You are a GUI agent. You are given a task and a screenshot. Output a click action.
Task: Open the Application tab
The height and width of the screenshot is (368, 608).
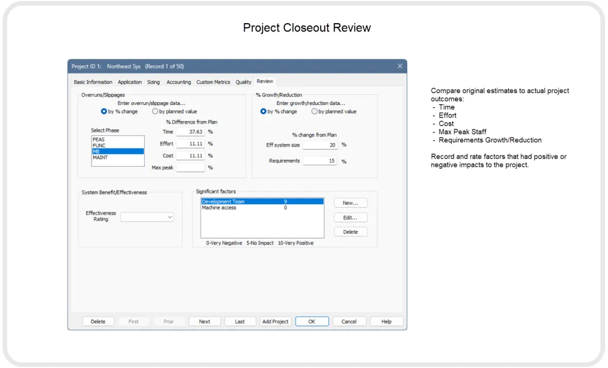point(129,83)
